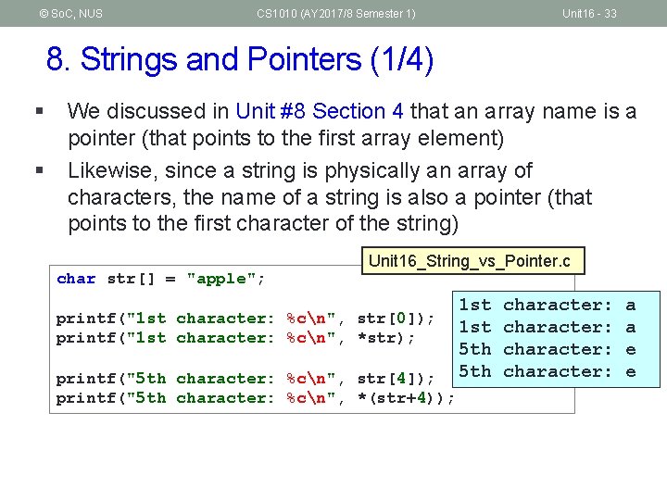Click the printf line ending with *str
667x500 pixels.
[235, 338]
